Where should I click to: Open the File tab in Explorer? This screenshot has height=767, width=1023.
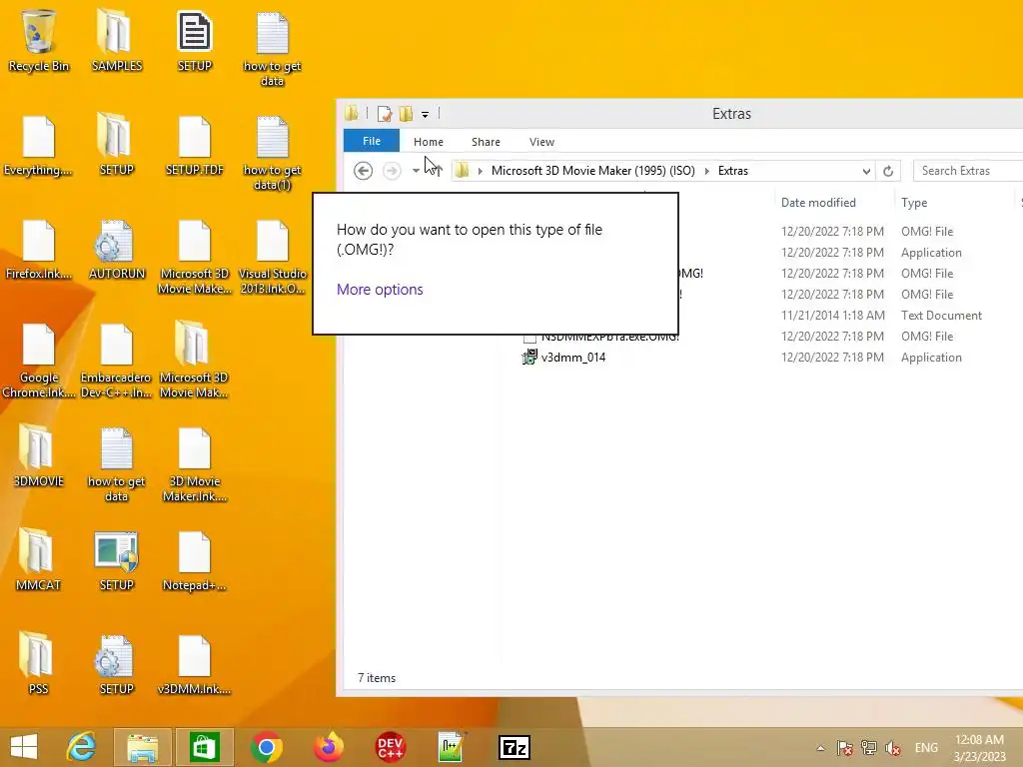[x=372, y=141]
